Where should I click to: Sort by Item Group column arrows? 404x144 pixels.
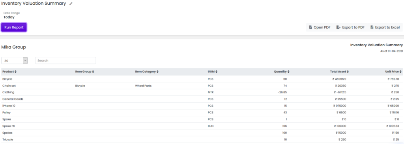click(x=93, y=72)
